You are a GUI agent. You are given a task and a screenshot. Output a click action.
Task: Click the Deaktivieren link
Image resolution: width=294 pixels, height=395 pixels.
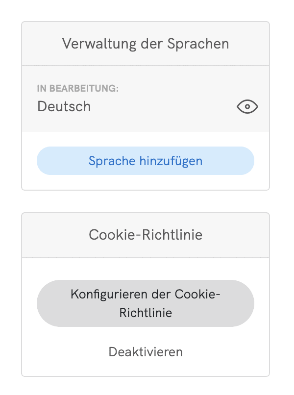click(x=146, y=352)
